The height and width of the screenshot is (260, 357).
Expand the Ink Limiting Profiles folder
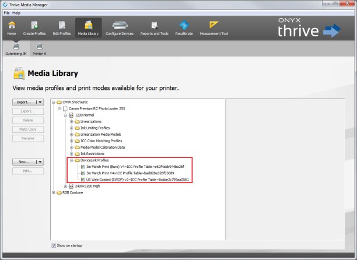(72, 128)
